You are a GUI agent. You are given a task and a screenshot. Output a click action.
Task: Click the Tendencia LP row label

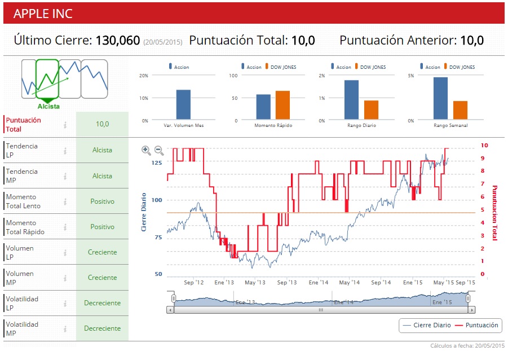pyautogui.click(x=21, y=151)
